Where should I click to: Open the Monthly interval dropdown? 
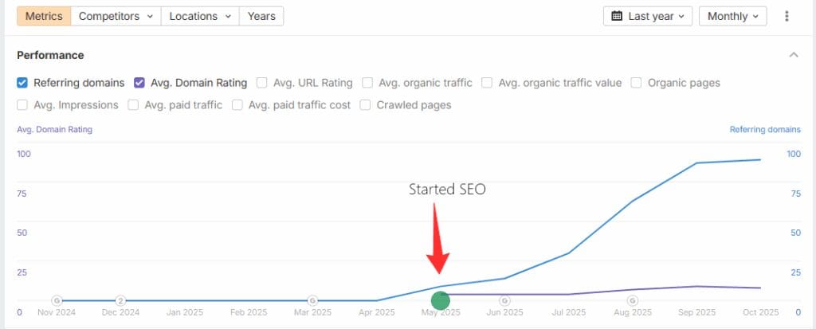point(732,16)
